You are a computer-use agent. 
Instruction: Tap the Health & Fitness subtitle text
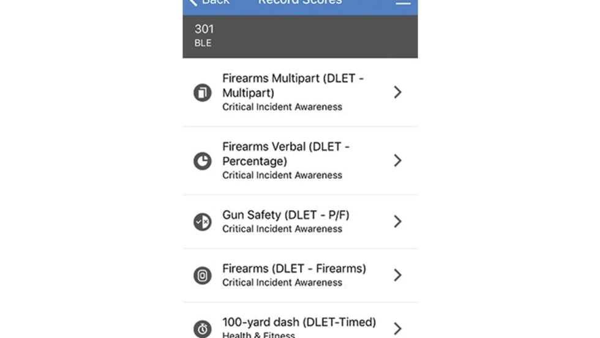(258, 334)
